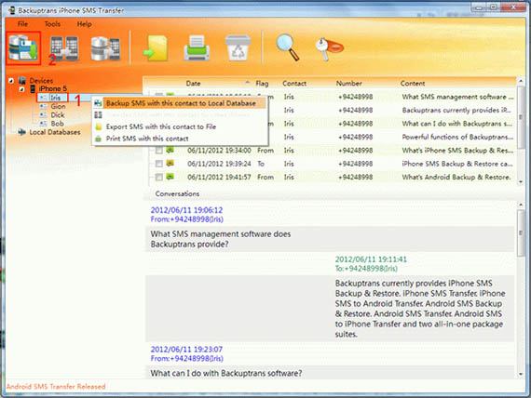Click the icon beside Backup SMS menu entry
The image size is (531, 398).
click(98, 103)
